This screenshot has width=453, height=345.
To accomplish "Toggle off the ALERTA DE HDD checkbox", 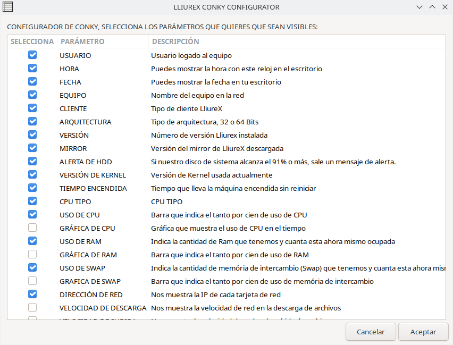I will pyautogui.click(x=32, y=162).
